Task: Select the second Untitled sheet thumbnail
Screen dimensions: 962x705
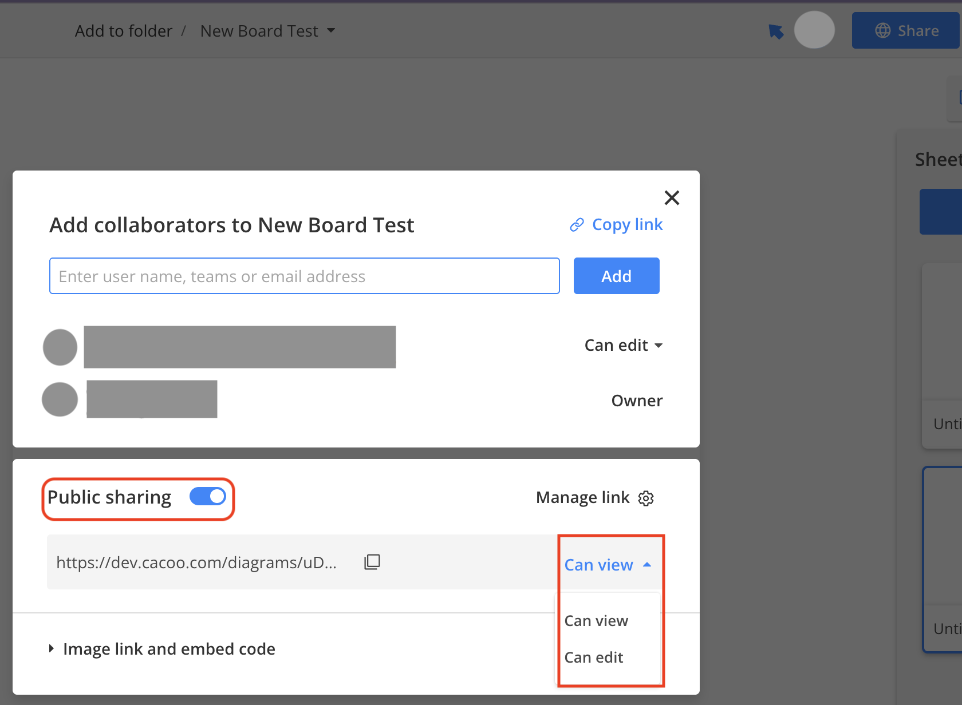Action: pyautogui.click(x=943, y=560)
